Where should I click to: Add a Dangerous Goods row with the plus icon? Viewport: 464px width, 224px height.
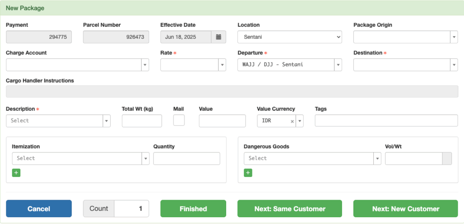tap(248, 173)
